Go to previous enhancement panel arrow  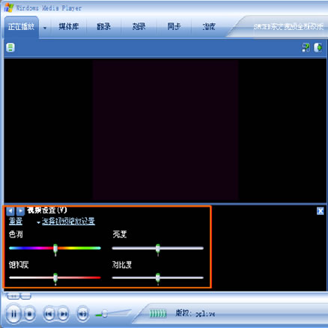click(x=10, y=211)
